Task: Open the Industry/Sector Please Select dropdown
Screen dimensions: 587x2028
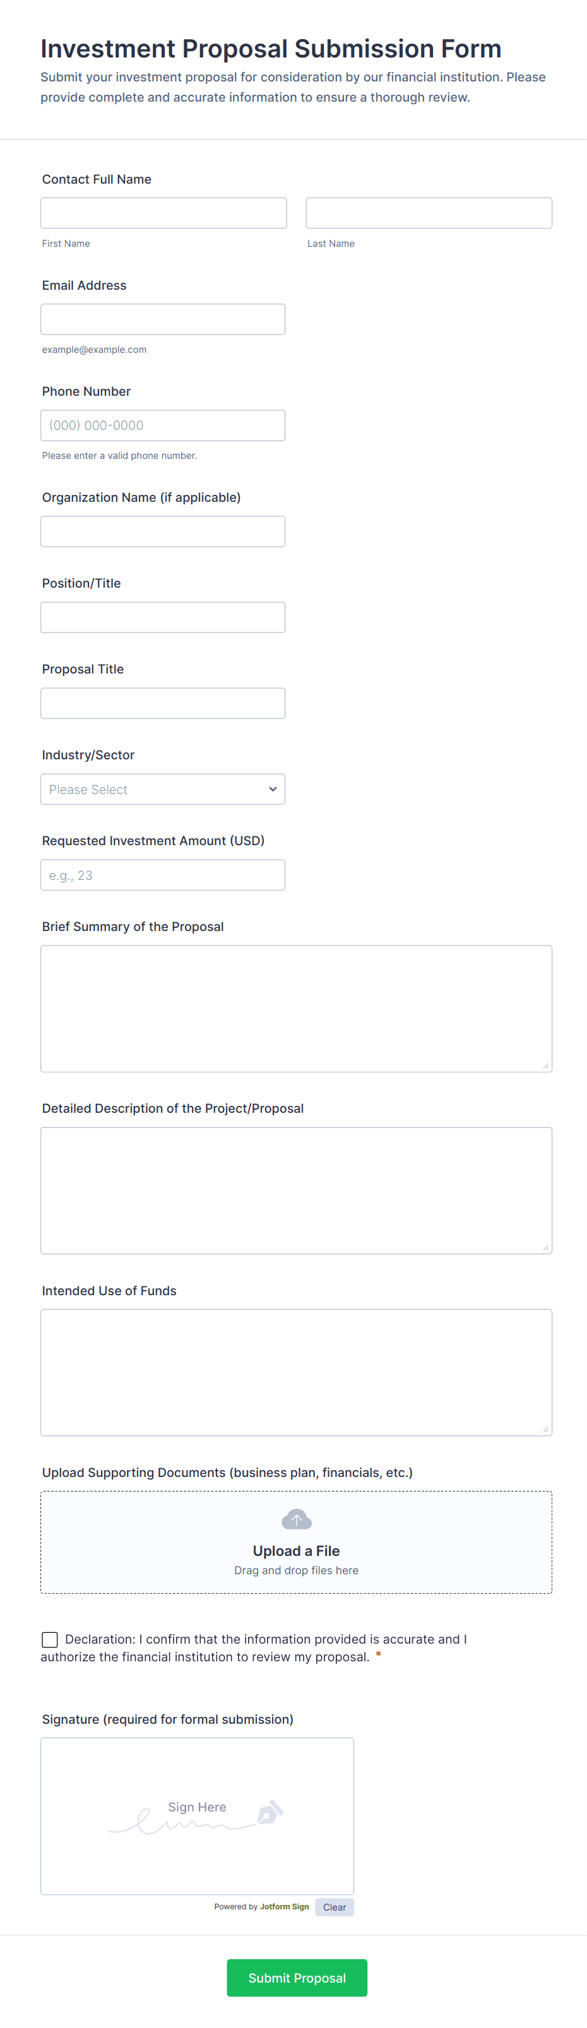Action: click(162, 789)
